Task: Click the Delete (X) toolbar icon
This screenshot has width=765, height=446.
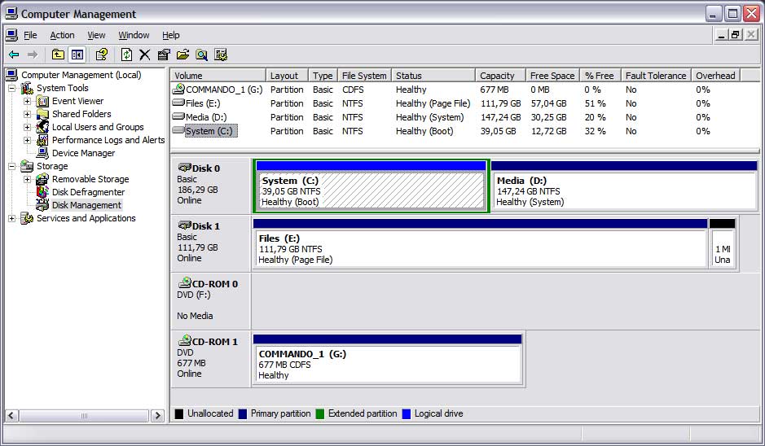Action: click(x=144, y=55)
